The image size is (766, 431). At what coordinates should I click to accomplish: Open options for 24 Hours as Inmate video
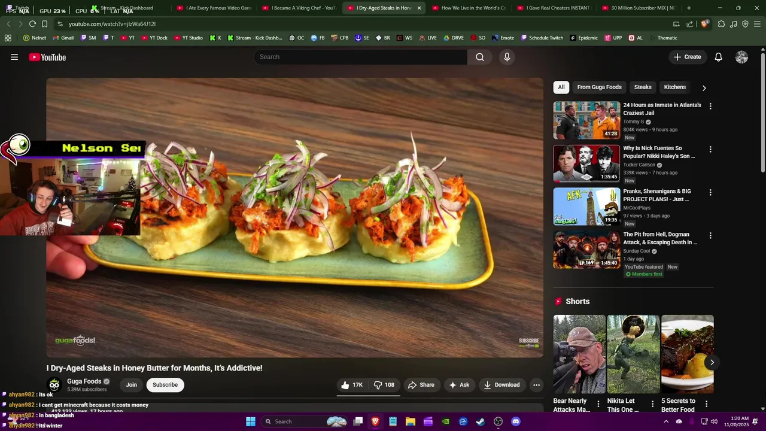tap(710, 106)
